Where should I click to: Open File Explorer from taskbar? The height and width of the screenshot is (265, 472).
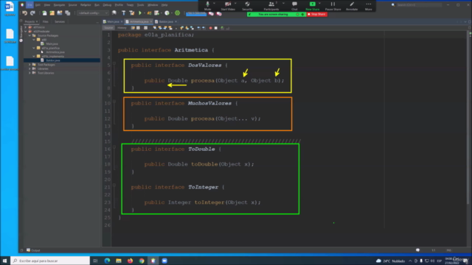point(119,261)
